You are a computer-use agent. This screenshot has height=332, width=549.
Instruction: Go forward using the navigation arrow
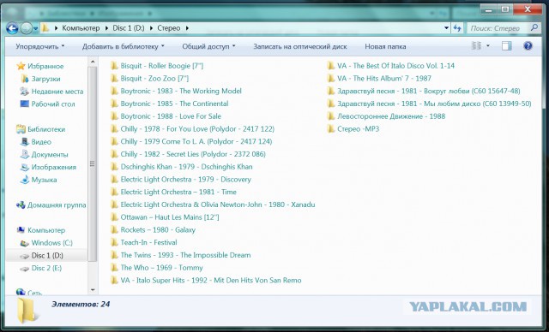(x=27, y=28)
